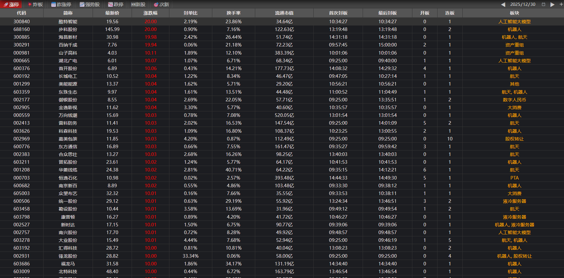This screenshot has width=564, height=278.
Task: Select the 酷特智能 stock row
Action: (x=68, y=22)
